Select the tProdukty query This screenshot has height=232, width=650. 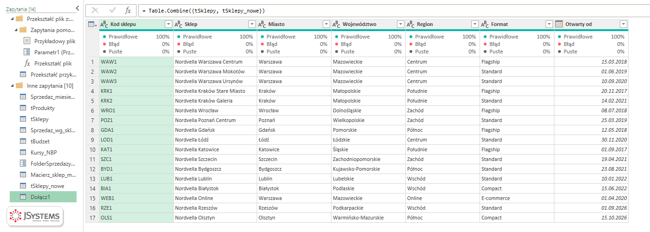[x=43, y=108]
